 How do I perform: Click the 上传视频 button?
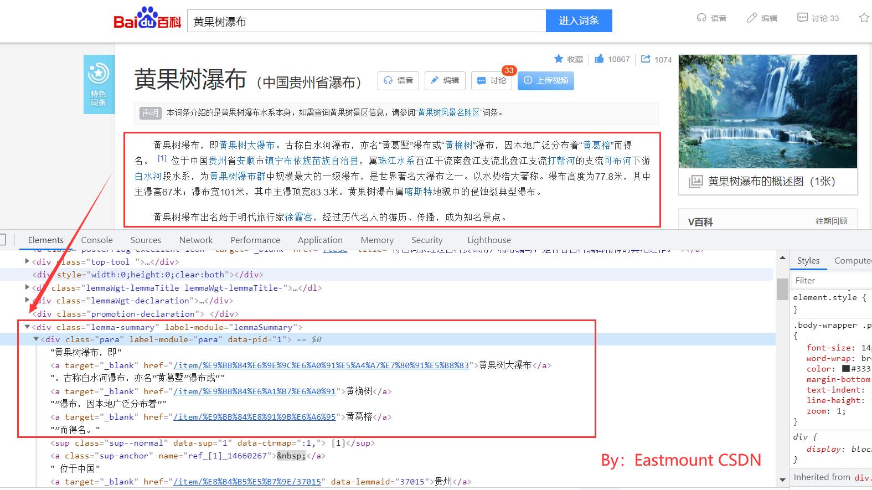click(x=546, y=80)
